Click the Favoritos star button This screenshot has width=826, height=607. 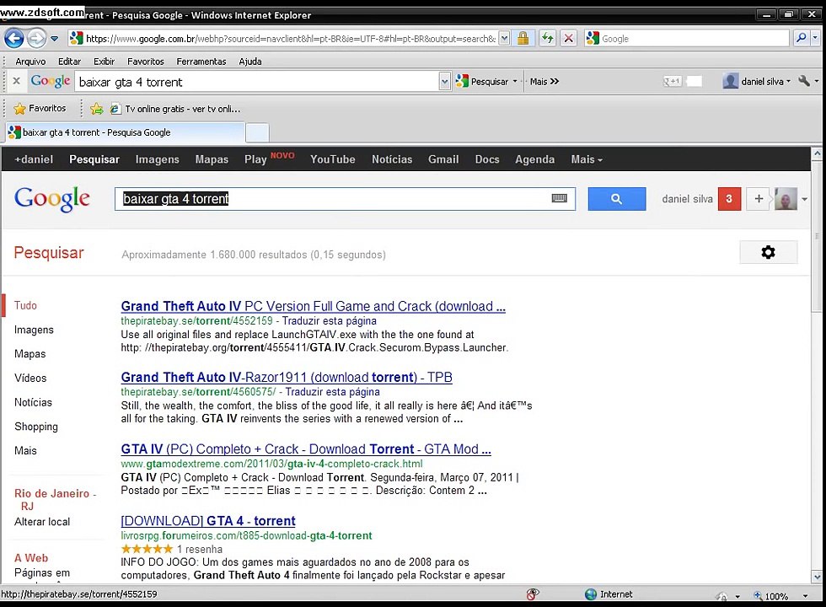pos(40,109)
